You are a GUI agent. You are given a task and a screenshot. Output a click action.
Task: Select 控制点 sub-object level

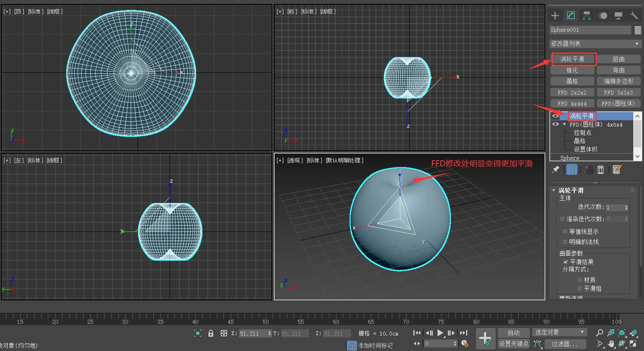click(583, 133)
